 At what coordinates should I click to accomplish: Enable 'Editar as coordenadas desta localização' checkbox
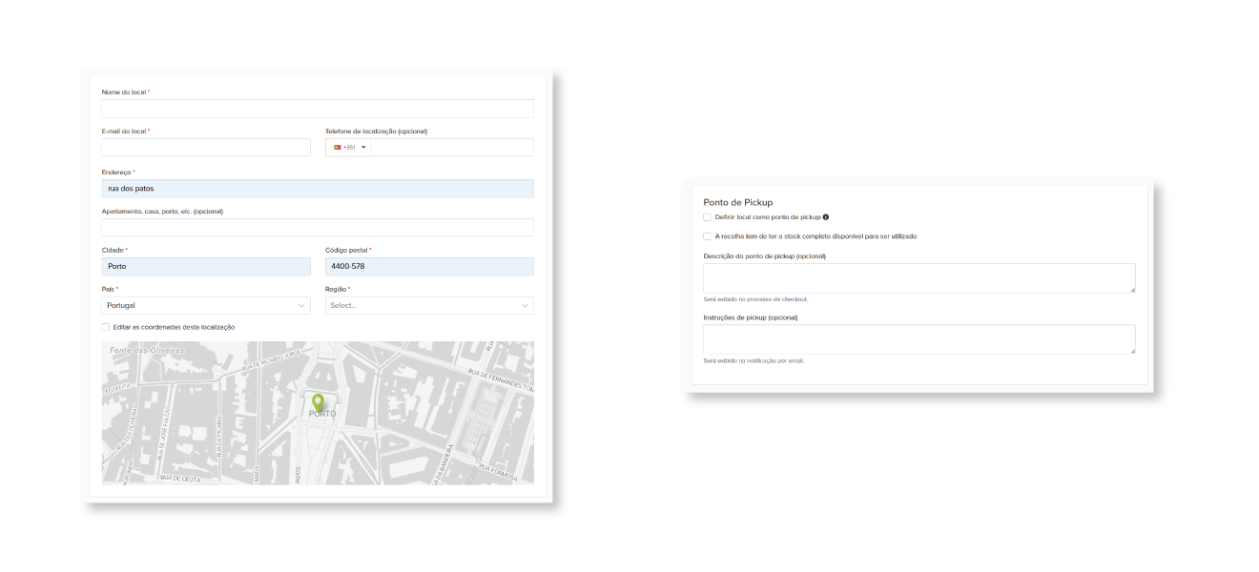pos(106,327)
